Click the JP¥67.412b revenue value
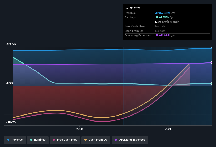The height and width of the screenshot is (147, 216). [163, 13]
